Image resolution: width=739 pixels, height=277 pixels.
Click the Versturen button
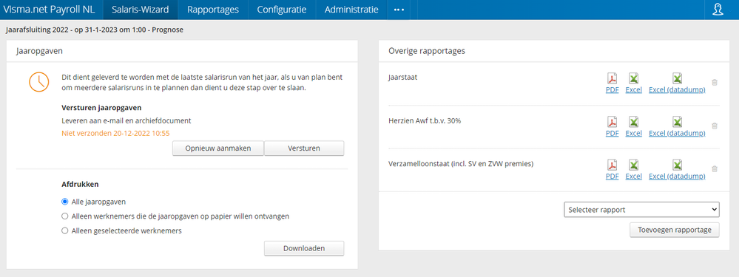pos(304,148)
